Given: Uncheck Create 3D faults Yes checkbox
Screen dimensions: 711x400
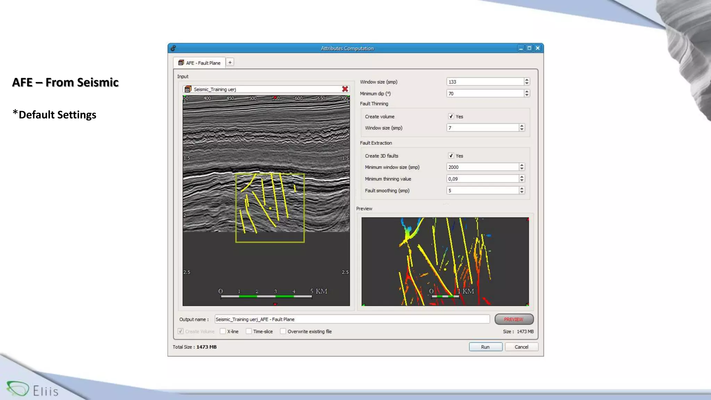Looking at the screenshot, I should 451,156.
